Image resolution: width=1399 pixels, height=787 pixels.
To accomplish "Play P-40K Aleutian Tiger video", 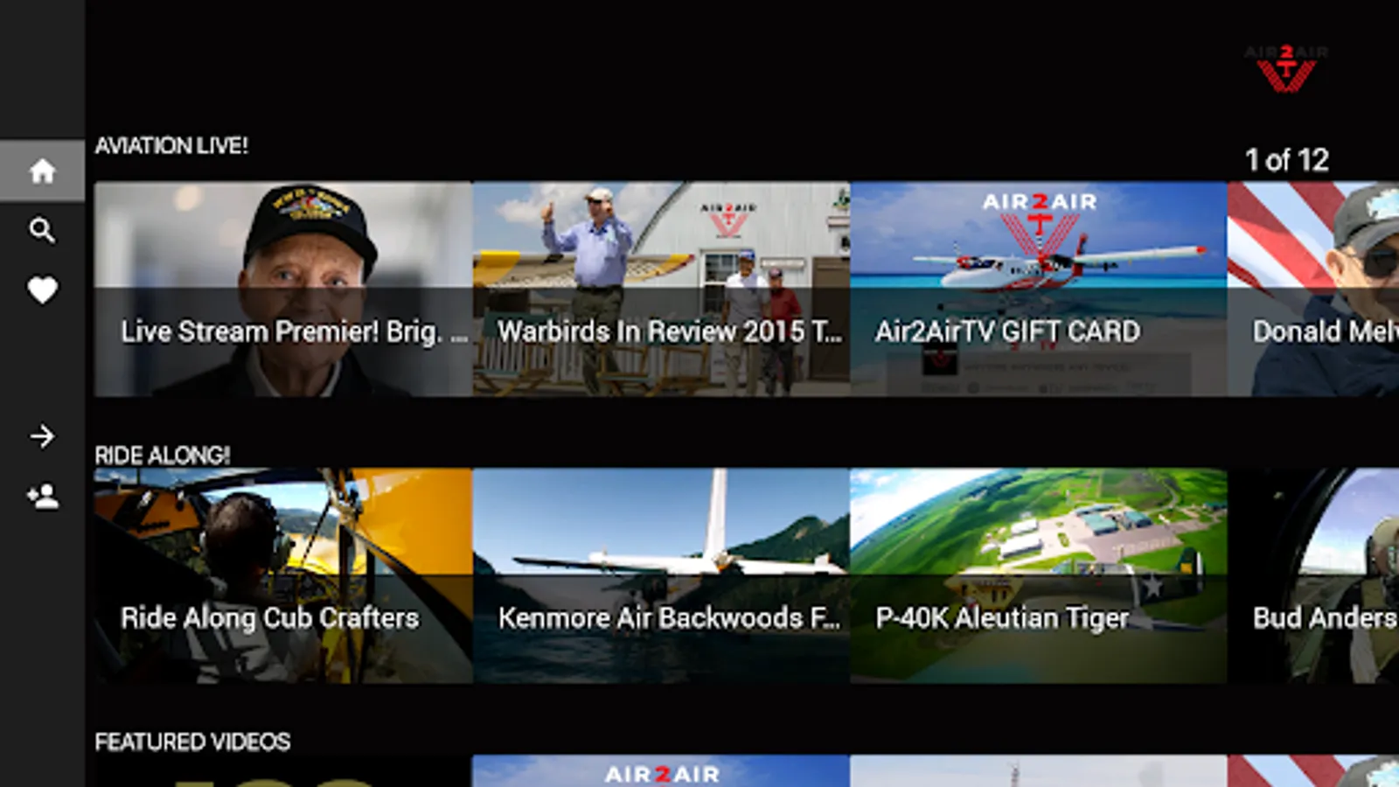I will 1039,575.
